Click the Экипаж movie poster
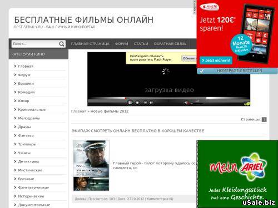The width and height of the screenshot is (278, 208). [91, 165]
